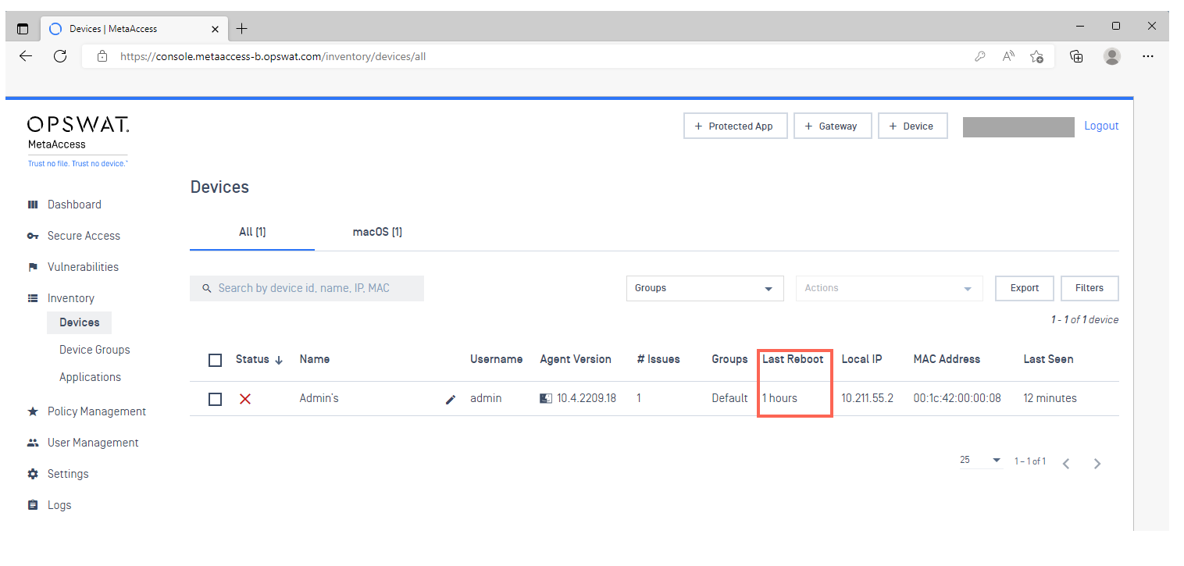Open the tab actions menu icon

click(23, 29)
